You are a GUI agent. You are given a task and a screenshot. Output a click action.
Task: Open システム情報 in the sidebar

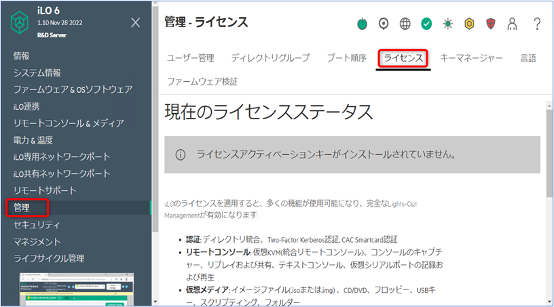[37, 73]
